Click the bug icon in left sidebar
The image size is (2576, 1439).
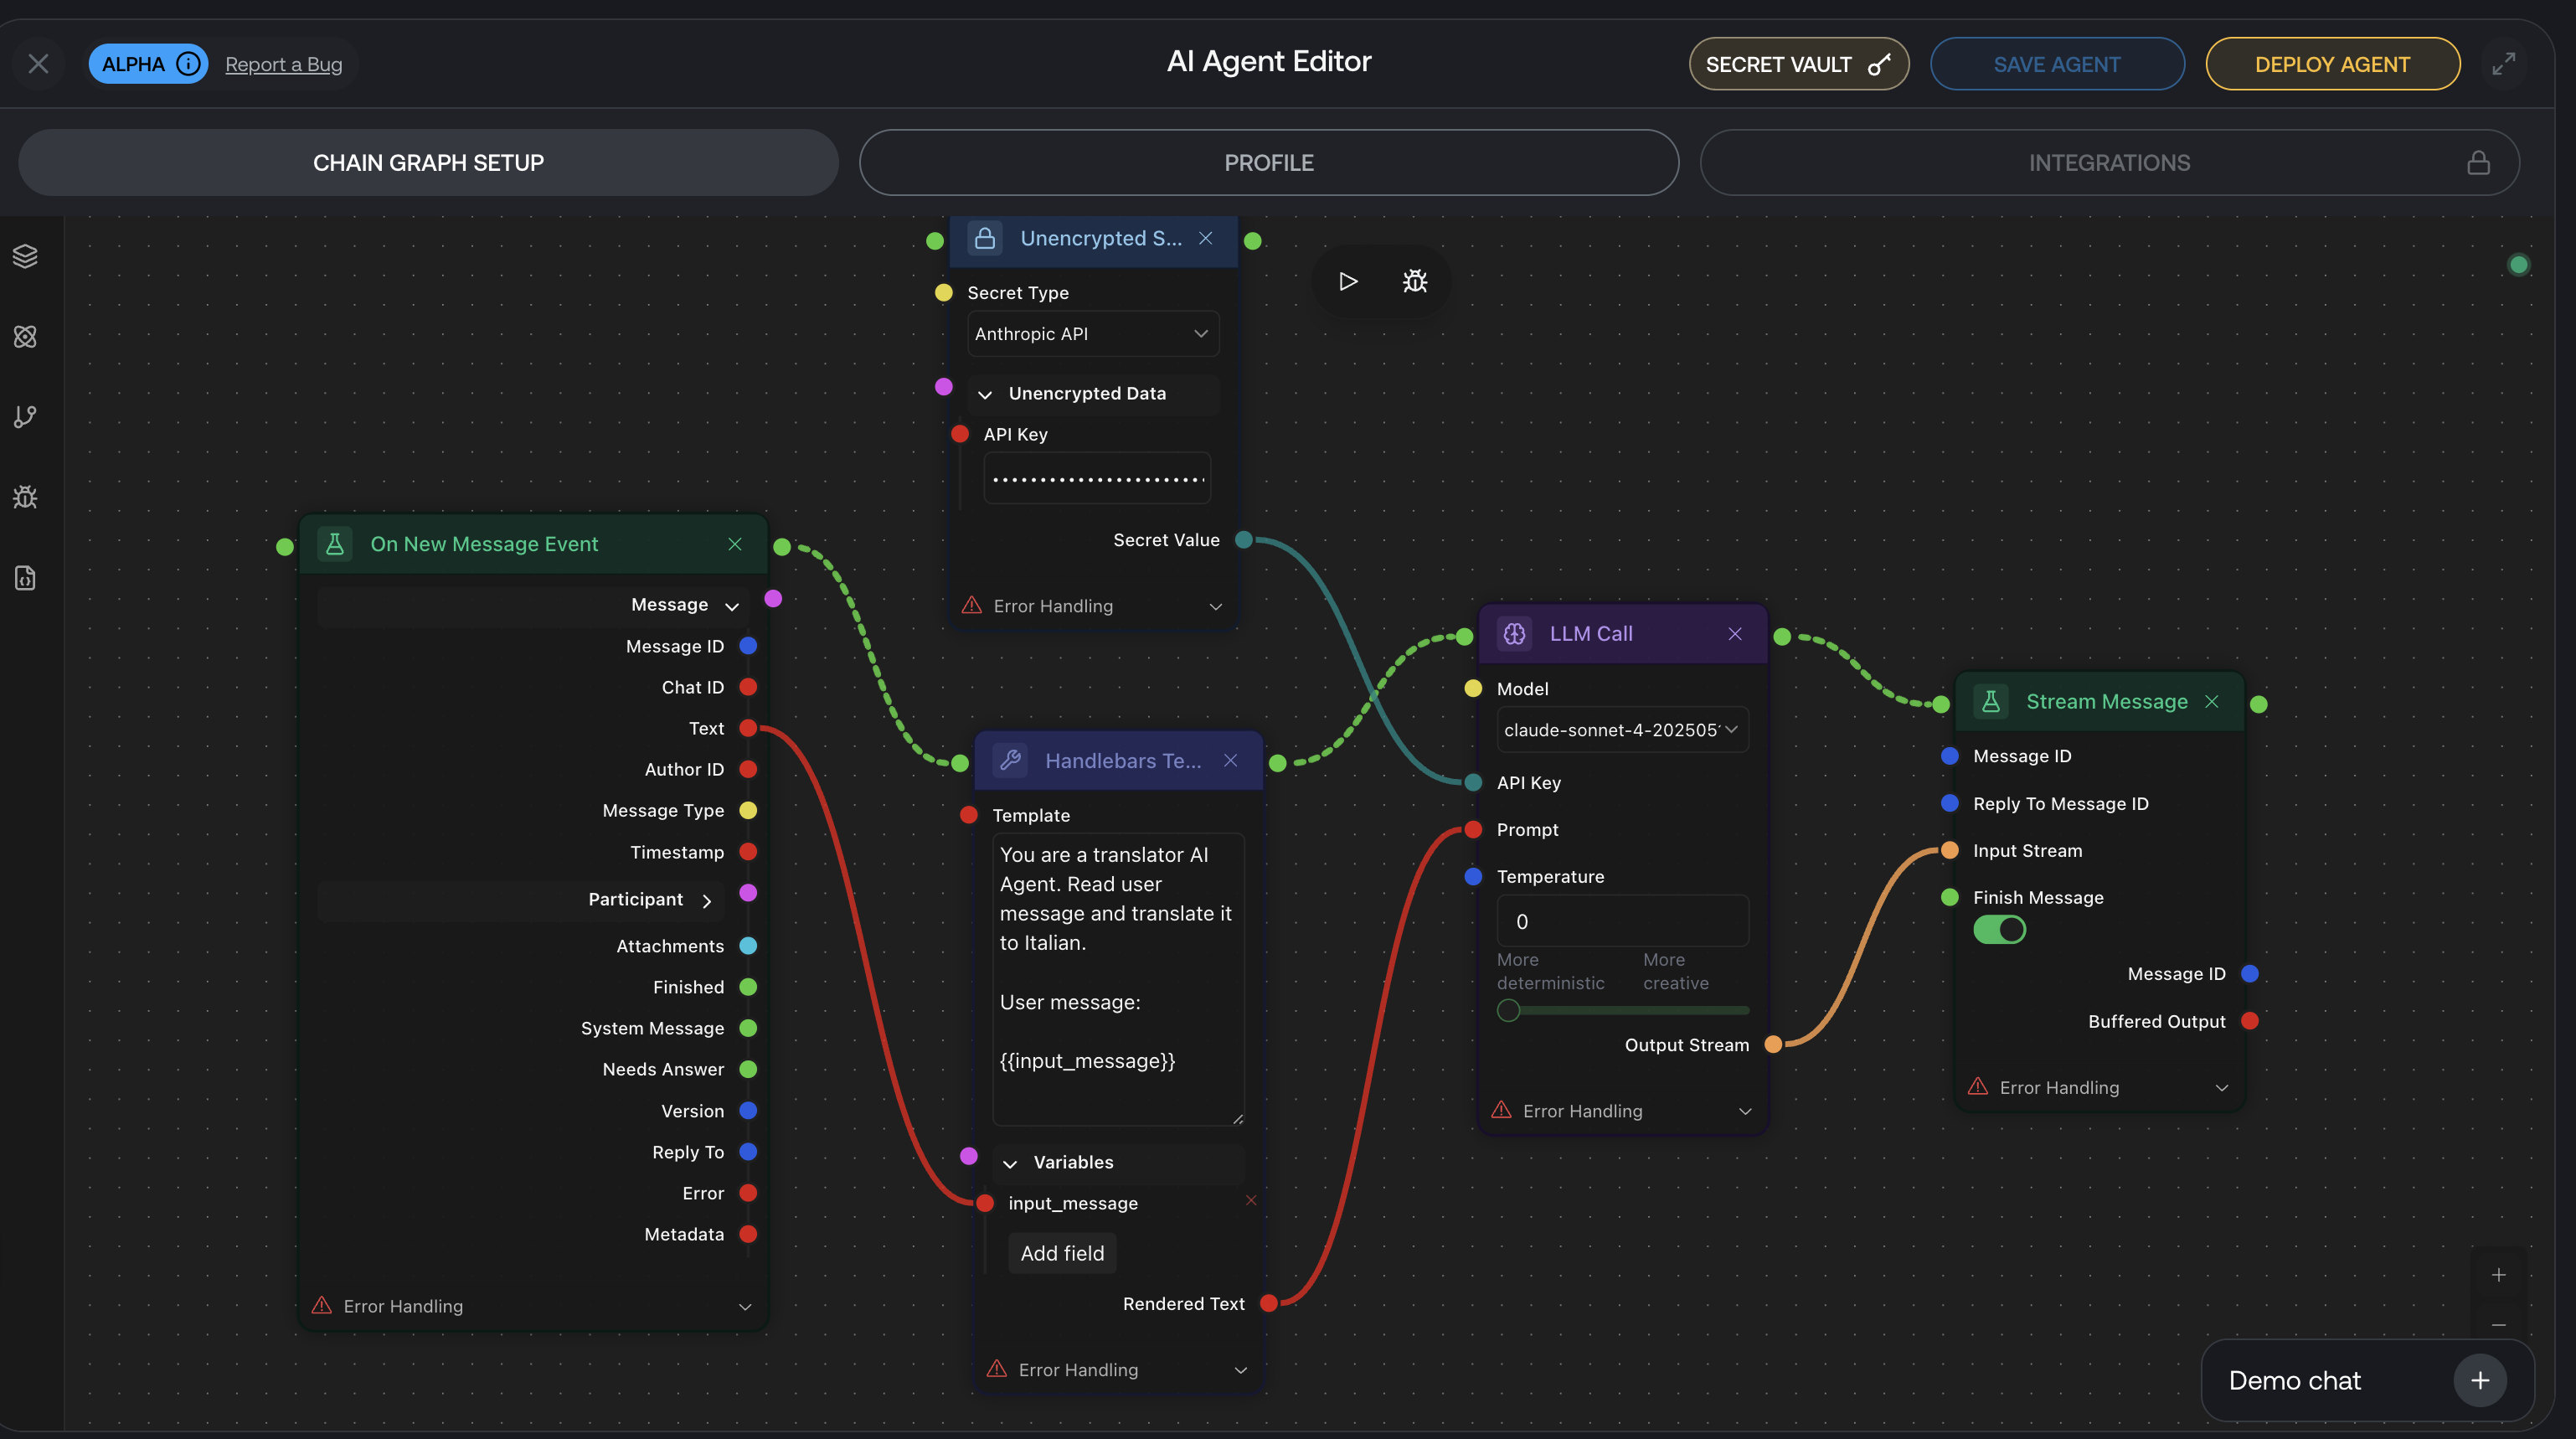point(25,497)
